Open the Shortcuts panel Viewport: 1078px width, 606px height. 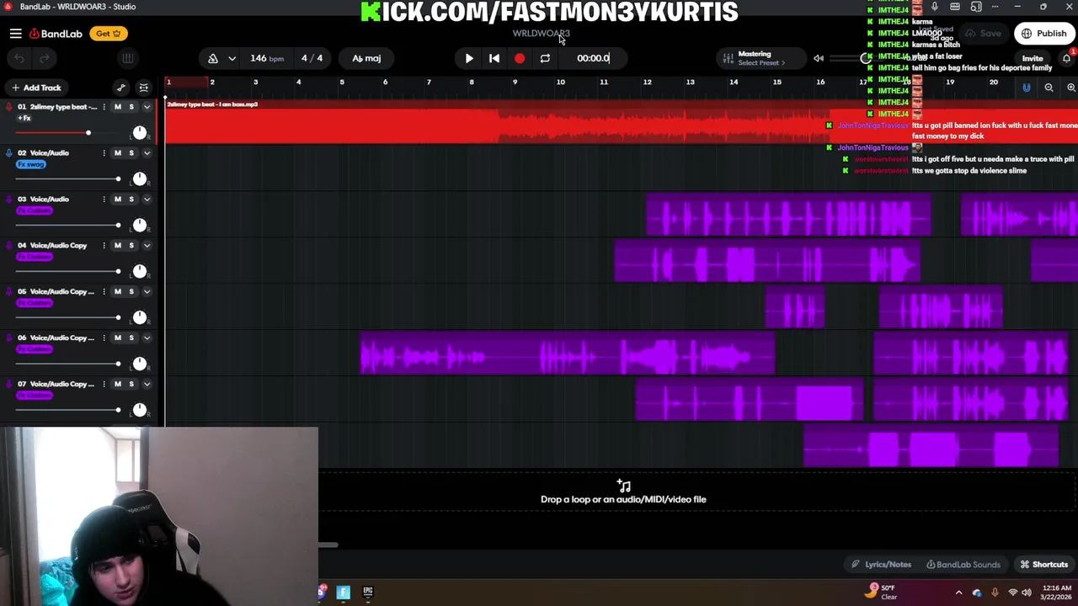click(1044, 565)
